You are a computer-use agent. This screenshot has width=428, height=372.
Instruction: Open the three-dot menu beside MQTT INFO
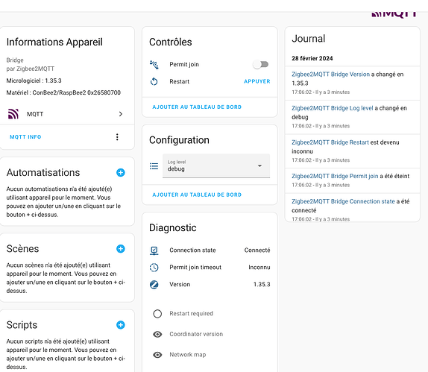click(117, 137)
